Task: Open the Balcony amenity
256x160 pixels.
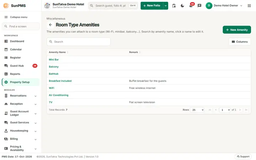Action: (54, 67)
